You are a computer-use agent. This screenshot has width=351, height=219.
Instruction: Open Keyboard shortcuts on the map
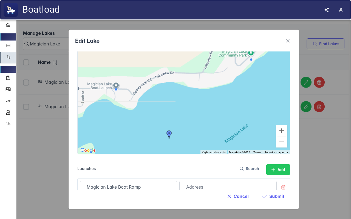click(x=214, y=152)
